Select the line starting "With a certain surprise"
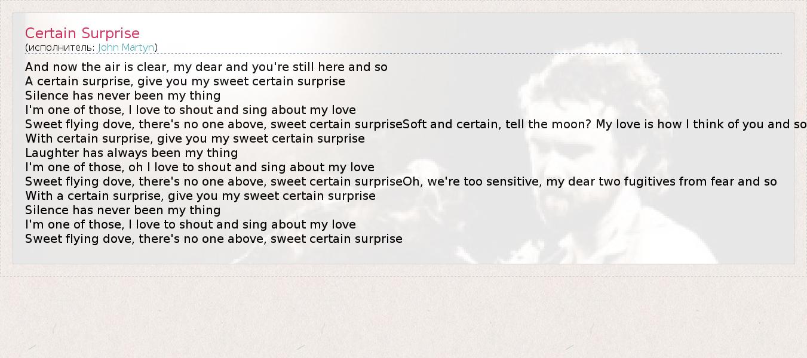 coord(200,196)
